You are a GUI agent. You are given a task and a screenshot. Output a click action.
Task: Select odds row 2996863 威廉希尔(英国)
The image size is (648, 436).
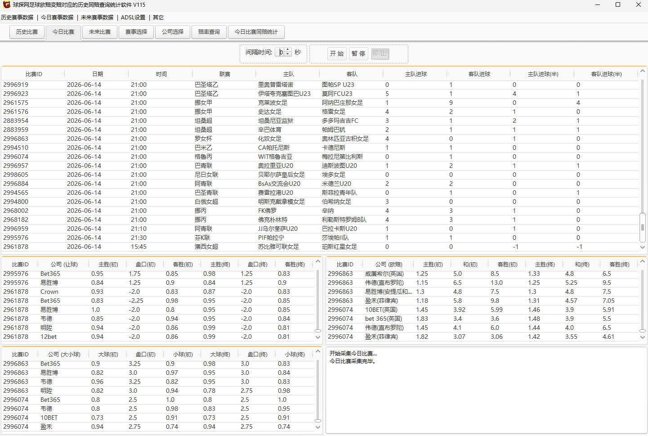(483, 274)
